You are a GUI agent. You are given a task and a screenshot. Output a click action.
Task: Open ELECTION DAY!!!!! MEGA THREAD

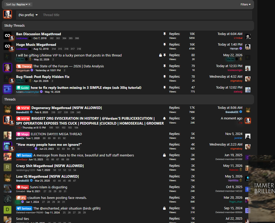click(x=56, y=134)
